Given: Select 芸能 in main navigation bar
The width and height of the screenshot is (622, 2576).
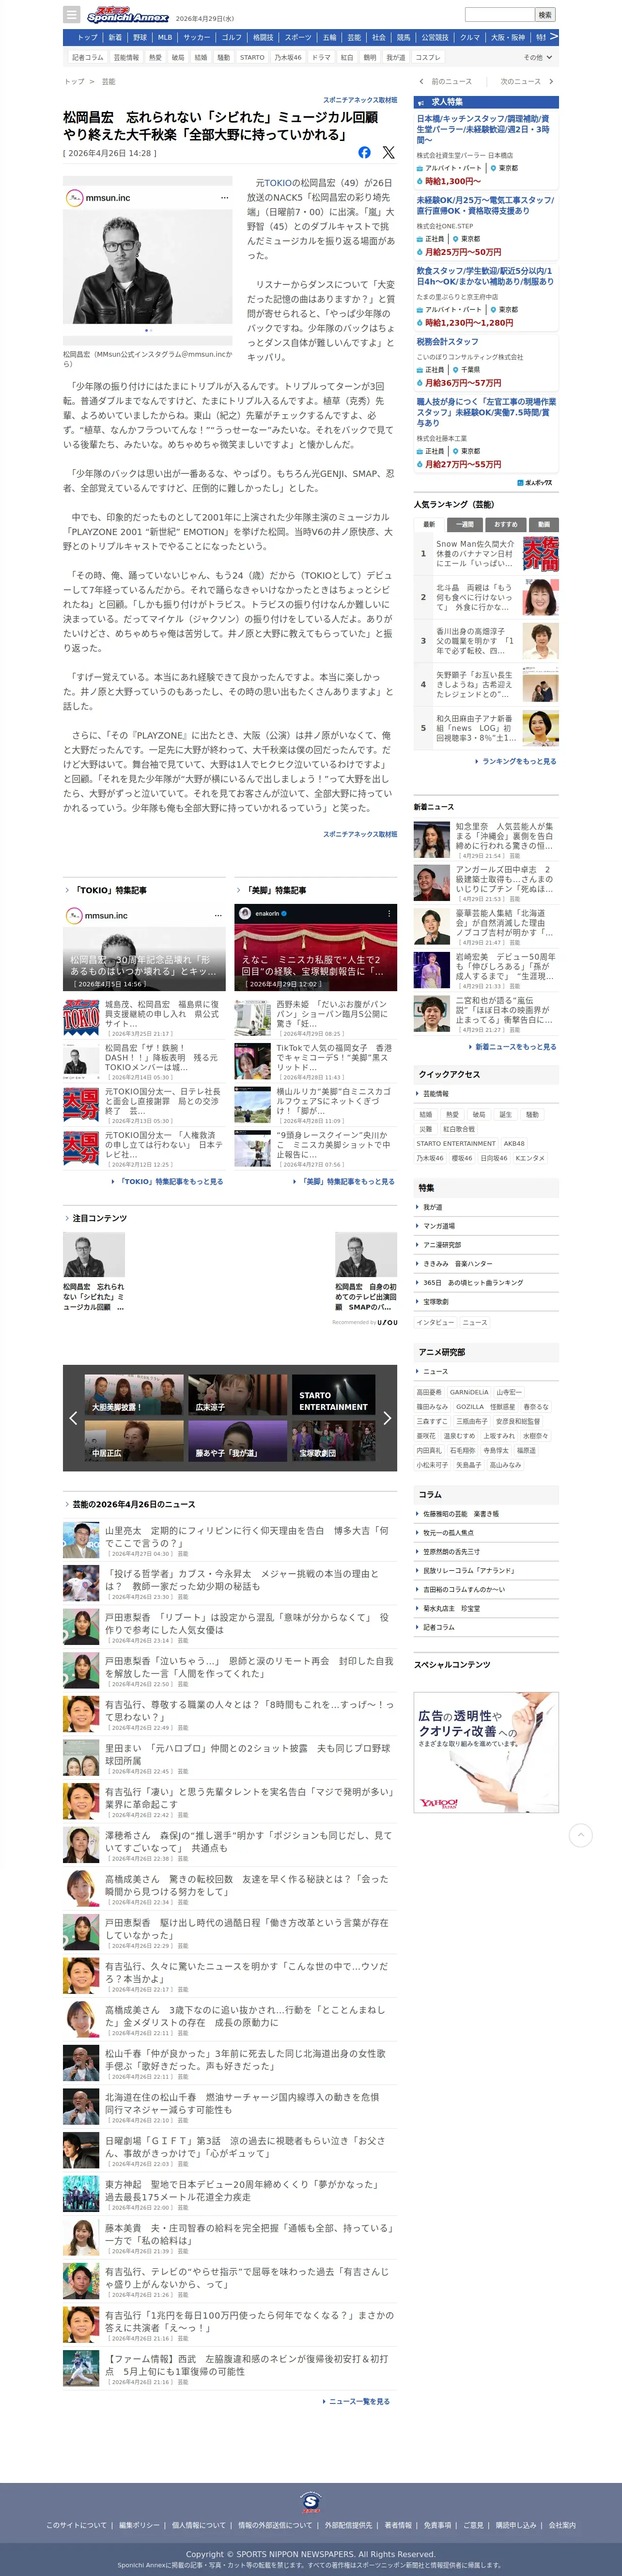Looking at the screenshot, I should (354, 37).
